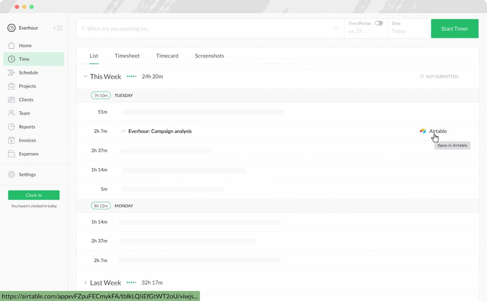Screen dimensions: 487x301
Task: Click the Expenses wallet icon
Action: coord(11,154)
